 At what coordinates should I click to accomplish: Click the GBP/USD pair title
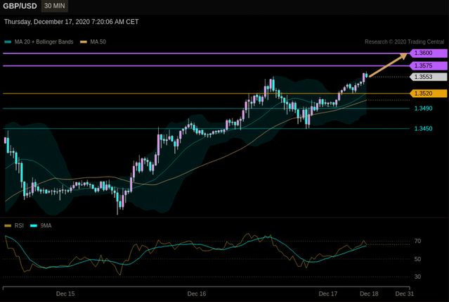pyautogui.click(x=20, y=6)
